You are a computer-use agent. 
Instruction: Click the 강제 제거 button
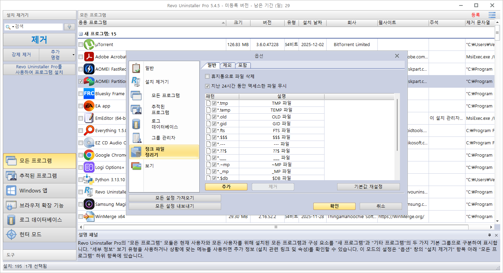(x=21, y=55)
